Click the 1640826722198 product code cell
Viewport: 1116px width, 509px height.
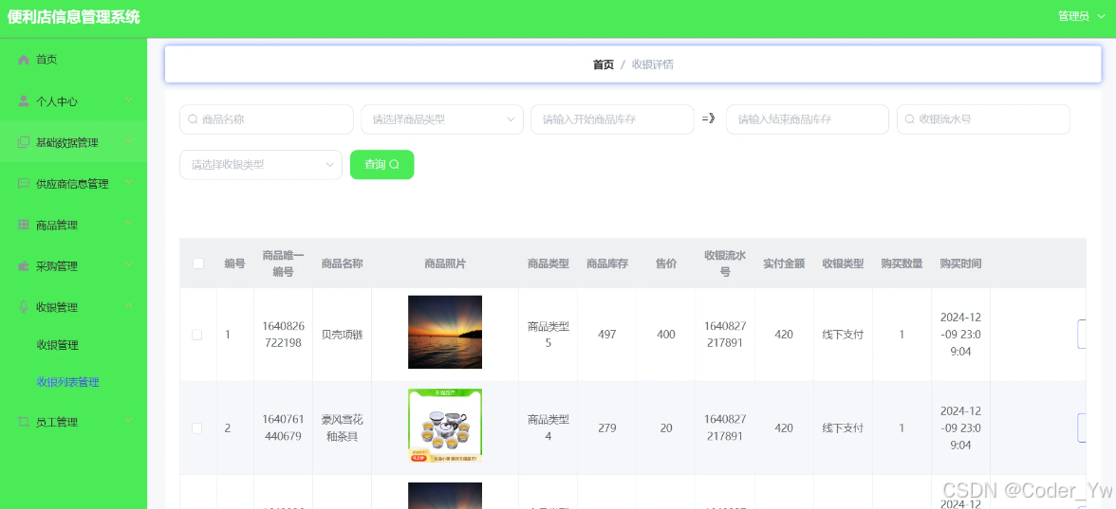pos(283,334)
